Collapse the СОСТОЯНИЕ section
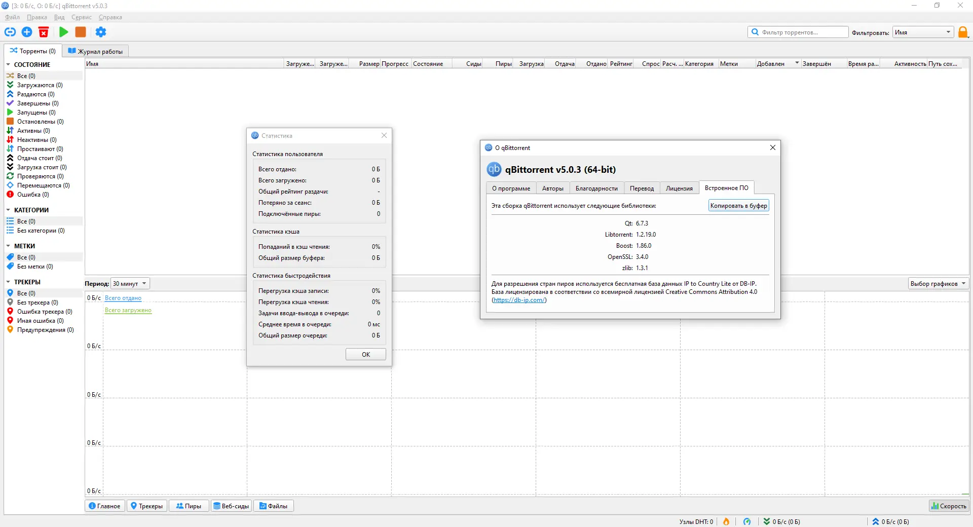The image size is (973, 527). (x=8, y=65)
